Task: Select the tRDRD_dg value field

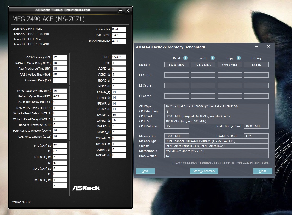Action: pyautogui.click(x=119, y=75)
